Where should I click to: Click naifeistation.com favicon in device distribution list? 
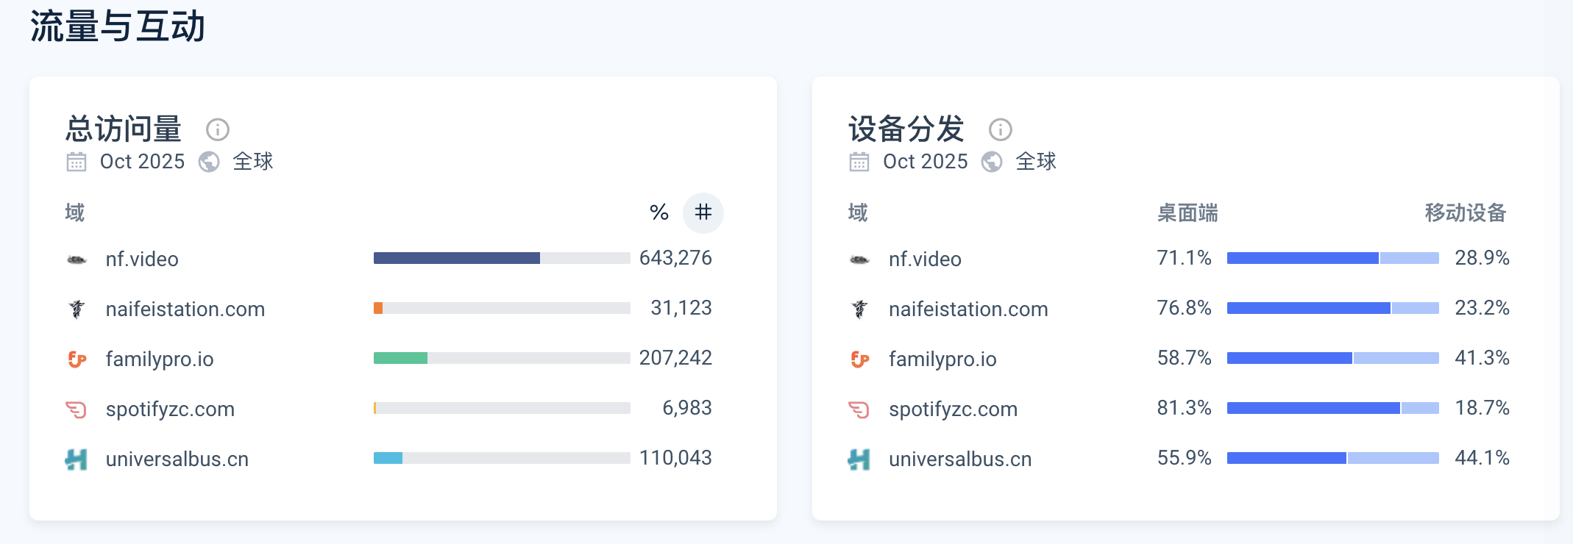coord(859,309)
